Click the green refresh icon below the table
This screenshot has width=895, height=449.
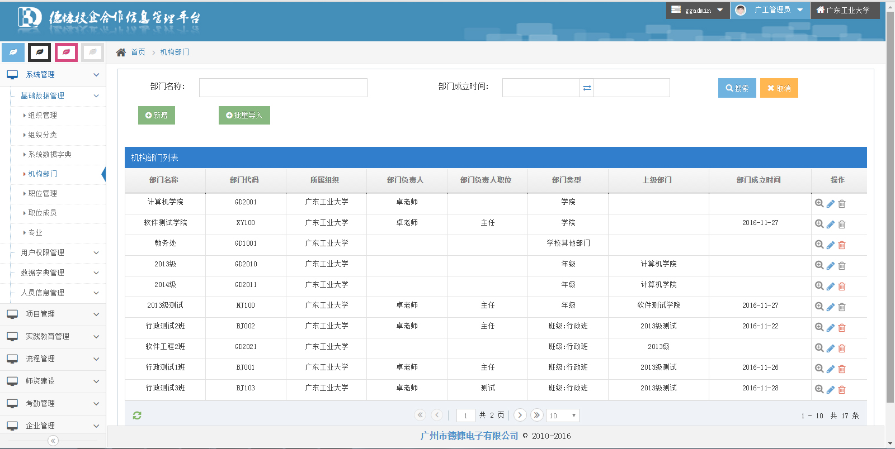coord(137,415)
